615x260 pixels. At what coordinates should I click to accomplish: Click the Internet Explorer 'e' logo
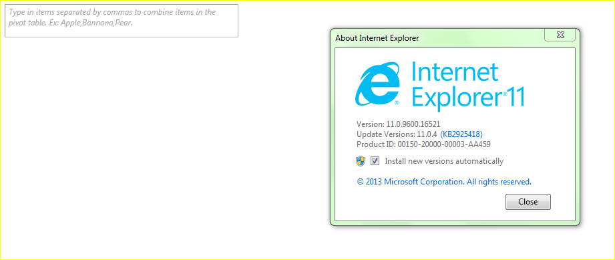tap(377, 84)
